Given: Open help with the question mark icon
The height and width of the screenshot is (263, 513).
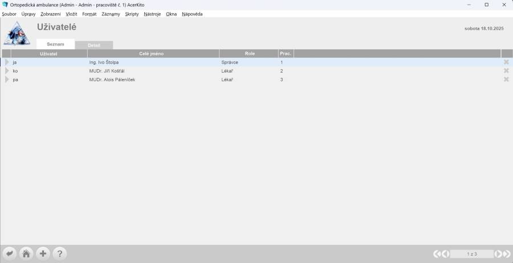Looking at the screenshot, I should click(60, 253).
